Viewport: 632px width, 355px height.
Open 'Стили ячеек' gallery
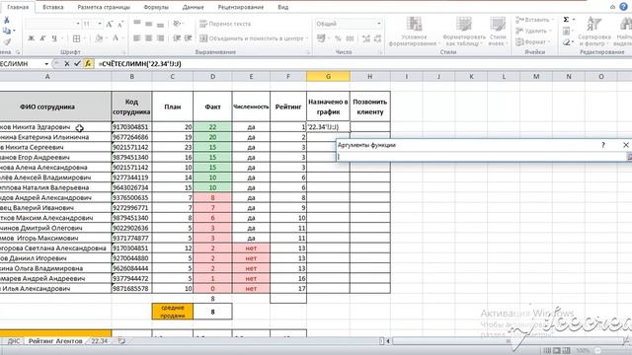tap(498, 32)
